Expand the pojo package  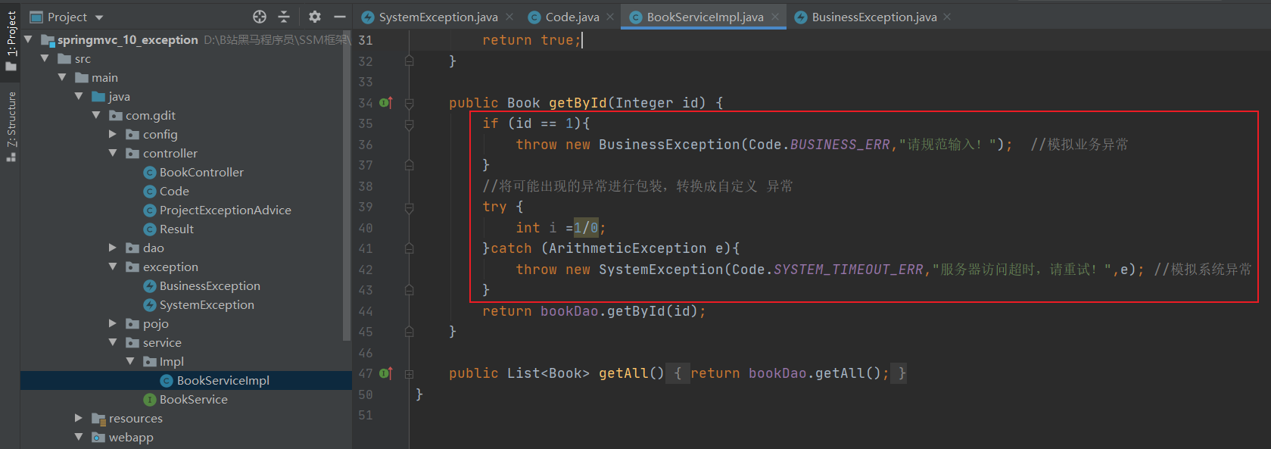tap(113, 323)
